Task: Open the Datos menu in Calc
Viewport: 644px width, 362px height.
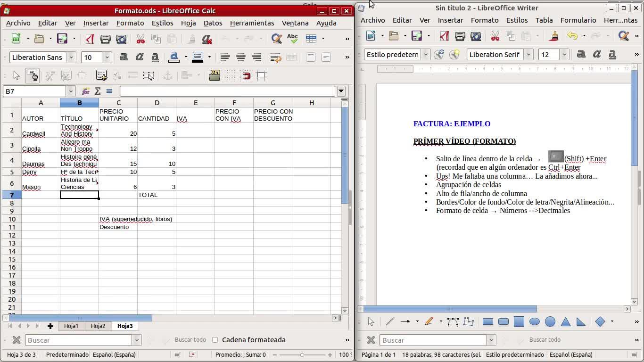Action: pos(213,23)
